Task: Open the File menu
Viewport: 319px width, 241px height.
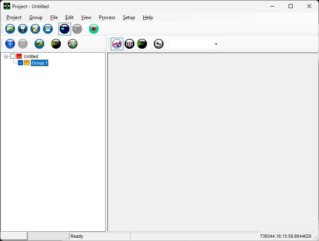Action: [x=54, y=17]
